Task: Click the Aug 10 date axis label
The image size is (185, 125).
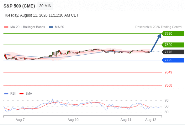Action: pos(73,120)
